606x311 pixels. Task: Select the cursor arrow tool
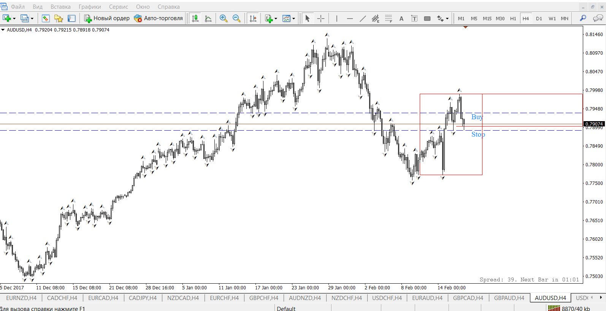coord(308,18)
